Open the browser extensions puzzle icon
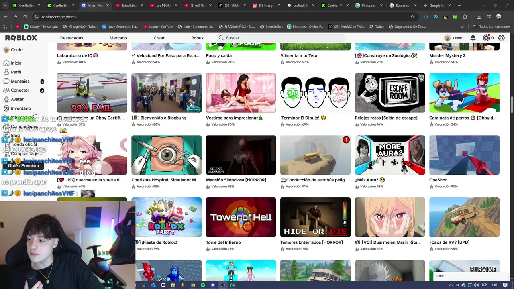The width and height of the screenshot is (514, 289). (x=465, y=17)
